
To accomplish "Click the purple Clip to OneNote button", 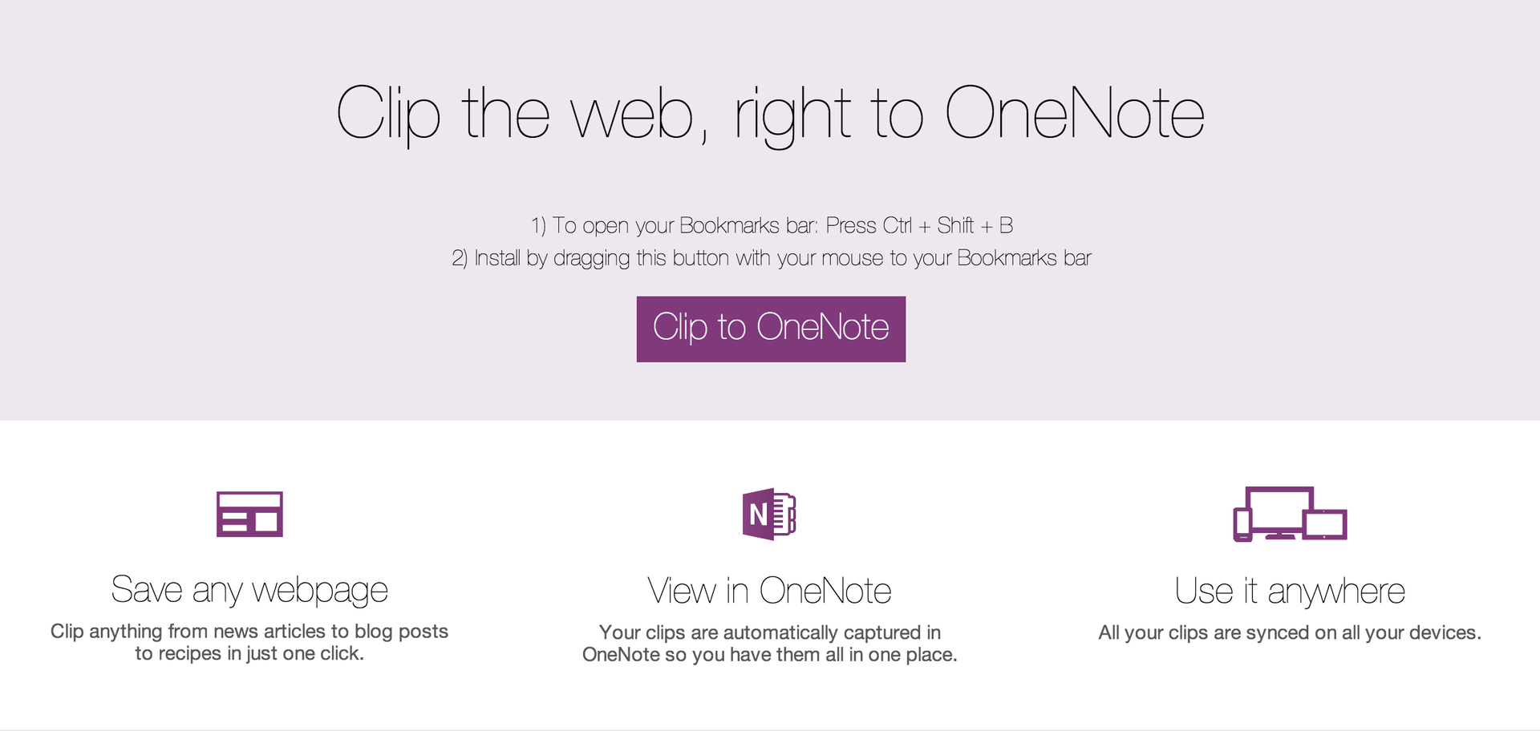I will pos(771,329).
